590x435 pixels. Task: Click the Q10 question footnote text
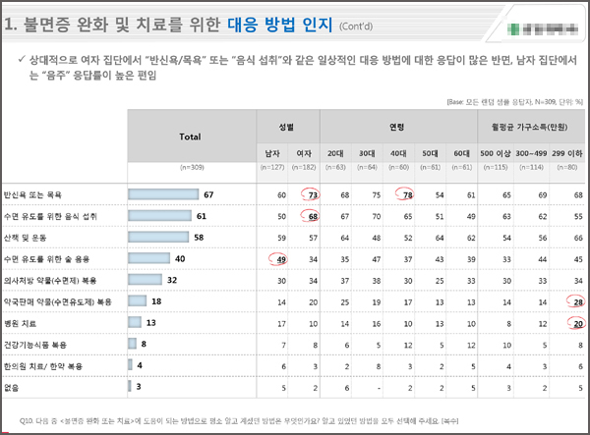[239, 420]
